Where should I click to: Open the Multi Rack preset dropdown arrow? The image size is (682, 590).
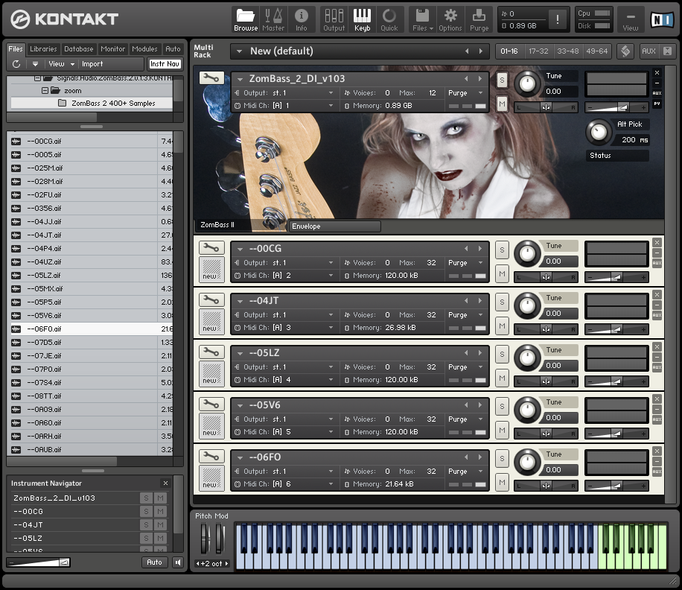click(239, 51)
